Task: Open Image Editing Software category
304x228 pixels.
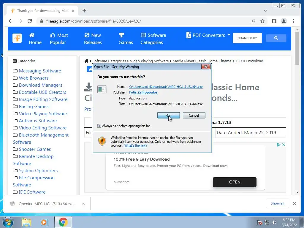Action: pos(43,99)
